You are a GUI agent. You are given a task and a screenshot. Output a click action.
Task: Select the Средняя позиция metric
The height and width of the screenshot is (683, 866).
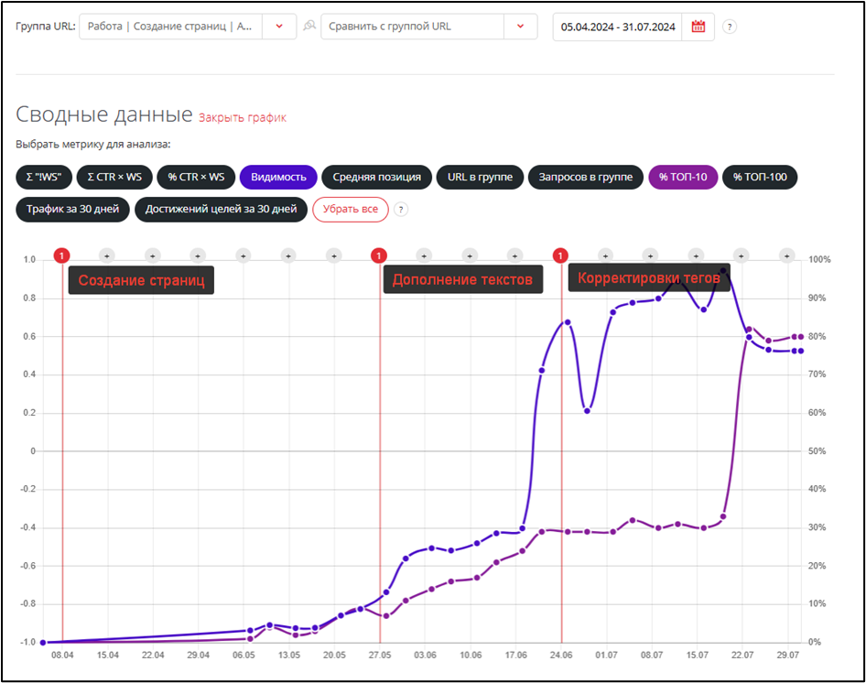coord(376,177)
